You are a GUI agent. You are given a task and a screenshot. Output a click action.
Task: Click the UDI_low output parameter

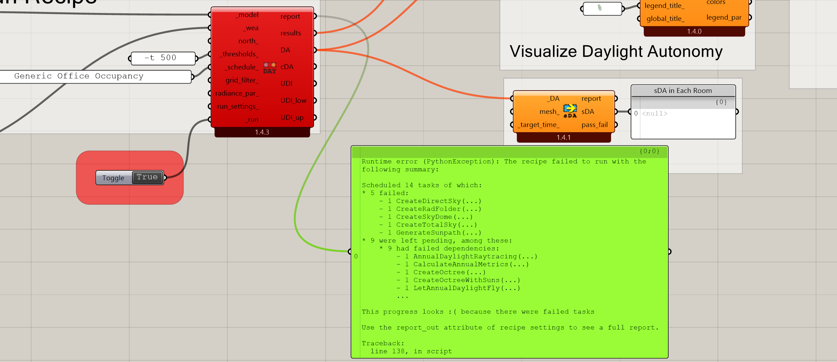coord(293,101)
